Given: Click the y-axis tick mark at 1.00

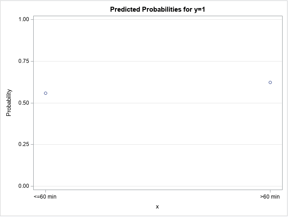Looking at the screenshot, I should (32, 19).
